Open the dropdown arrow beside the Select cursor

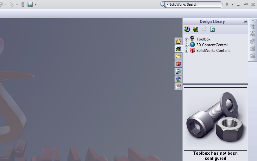pos(17,5)
